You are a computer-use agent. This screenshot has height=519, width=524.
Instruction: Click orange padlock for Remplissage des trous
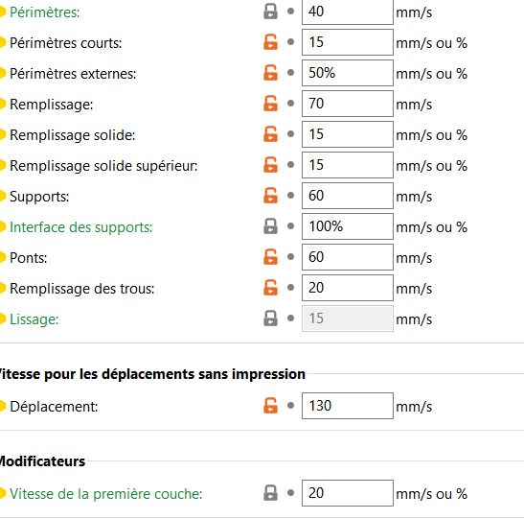click(x=270, y=288)
